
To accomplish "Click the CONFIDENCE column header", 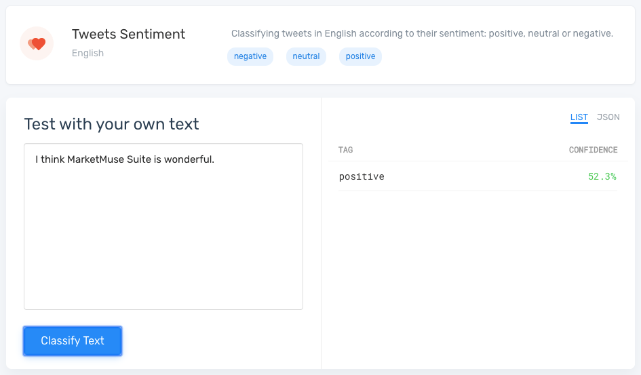I will (x=593, y=150).
